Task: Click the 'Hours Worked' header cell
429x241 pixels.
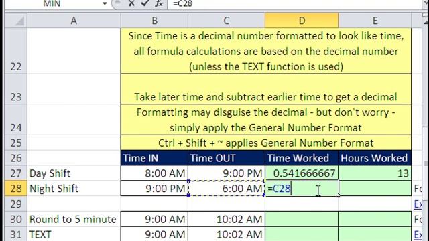Action: tap(375, 158)
